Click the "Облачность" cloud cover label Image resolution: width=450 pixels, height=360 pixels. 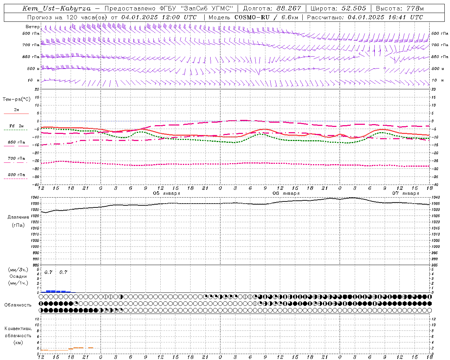click(18, 305)
